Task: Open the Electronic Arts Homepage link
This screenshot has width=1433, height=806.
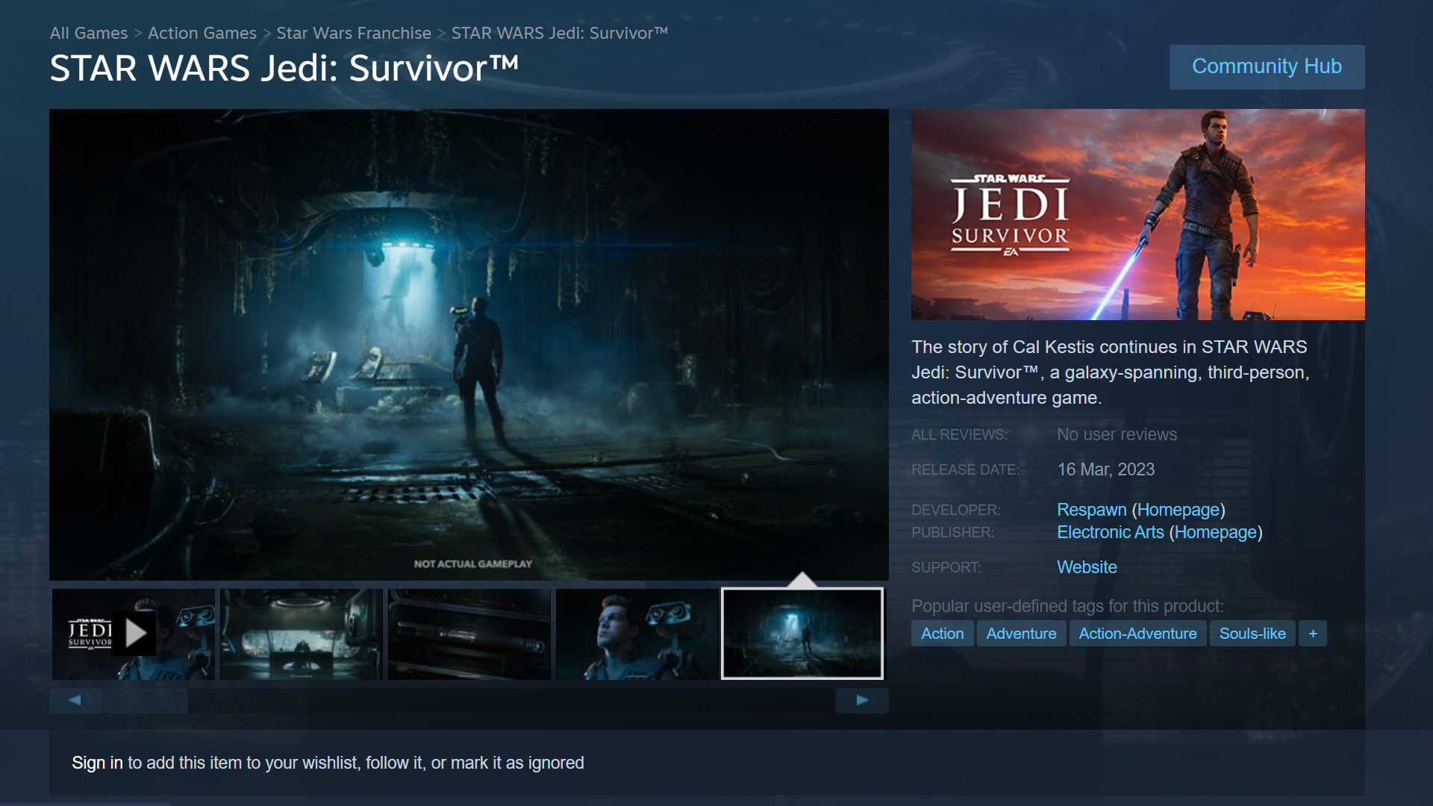Action: tap(1216, 532)
